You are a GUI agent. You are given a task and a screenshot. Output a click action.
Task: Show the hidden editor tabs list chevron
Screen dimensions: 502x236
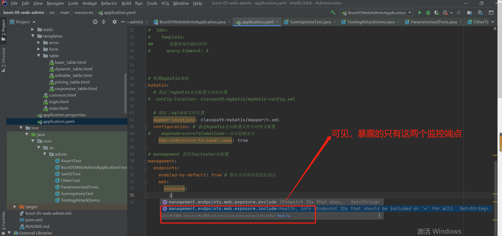pyautogui.click(x=493, y=22)
